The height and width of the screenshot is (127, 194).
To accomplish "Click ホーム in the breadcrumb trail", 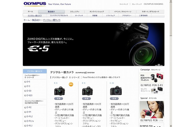I will tap(27, 20).
